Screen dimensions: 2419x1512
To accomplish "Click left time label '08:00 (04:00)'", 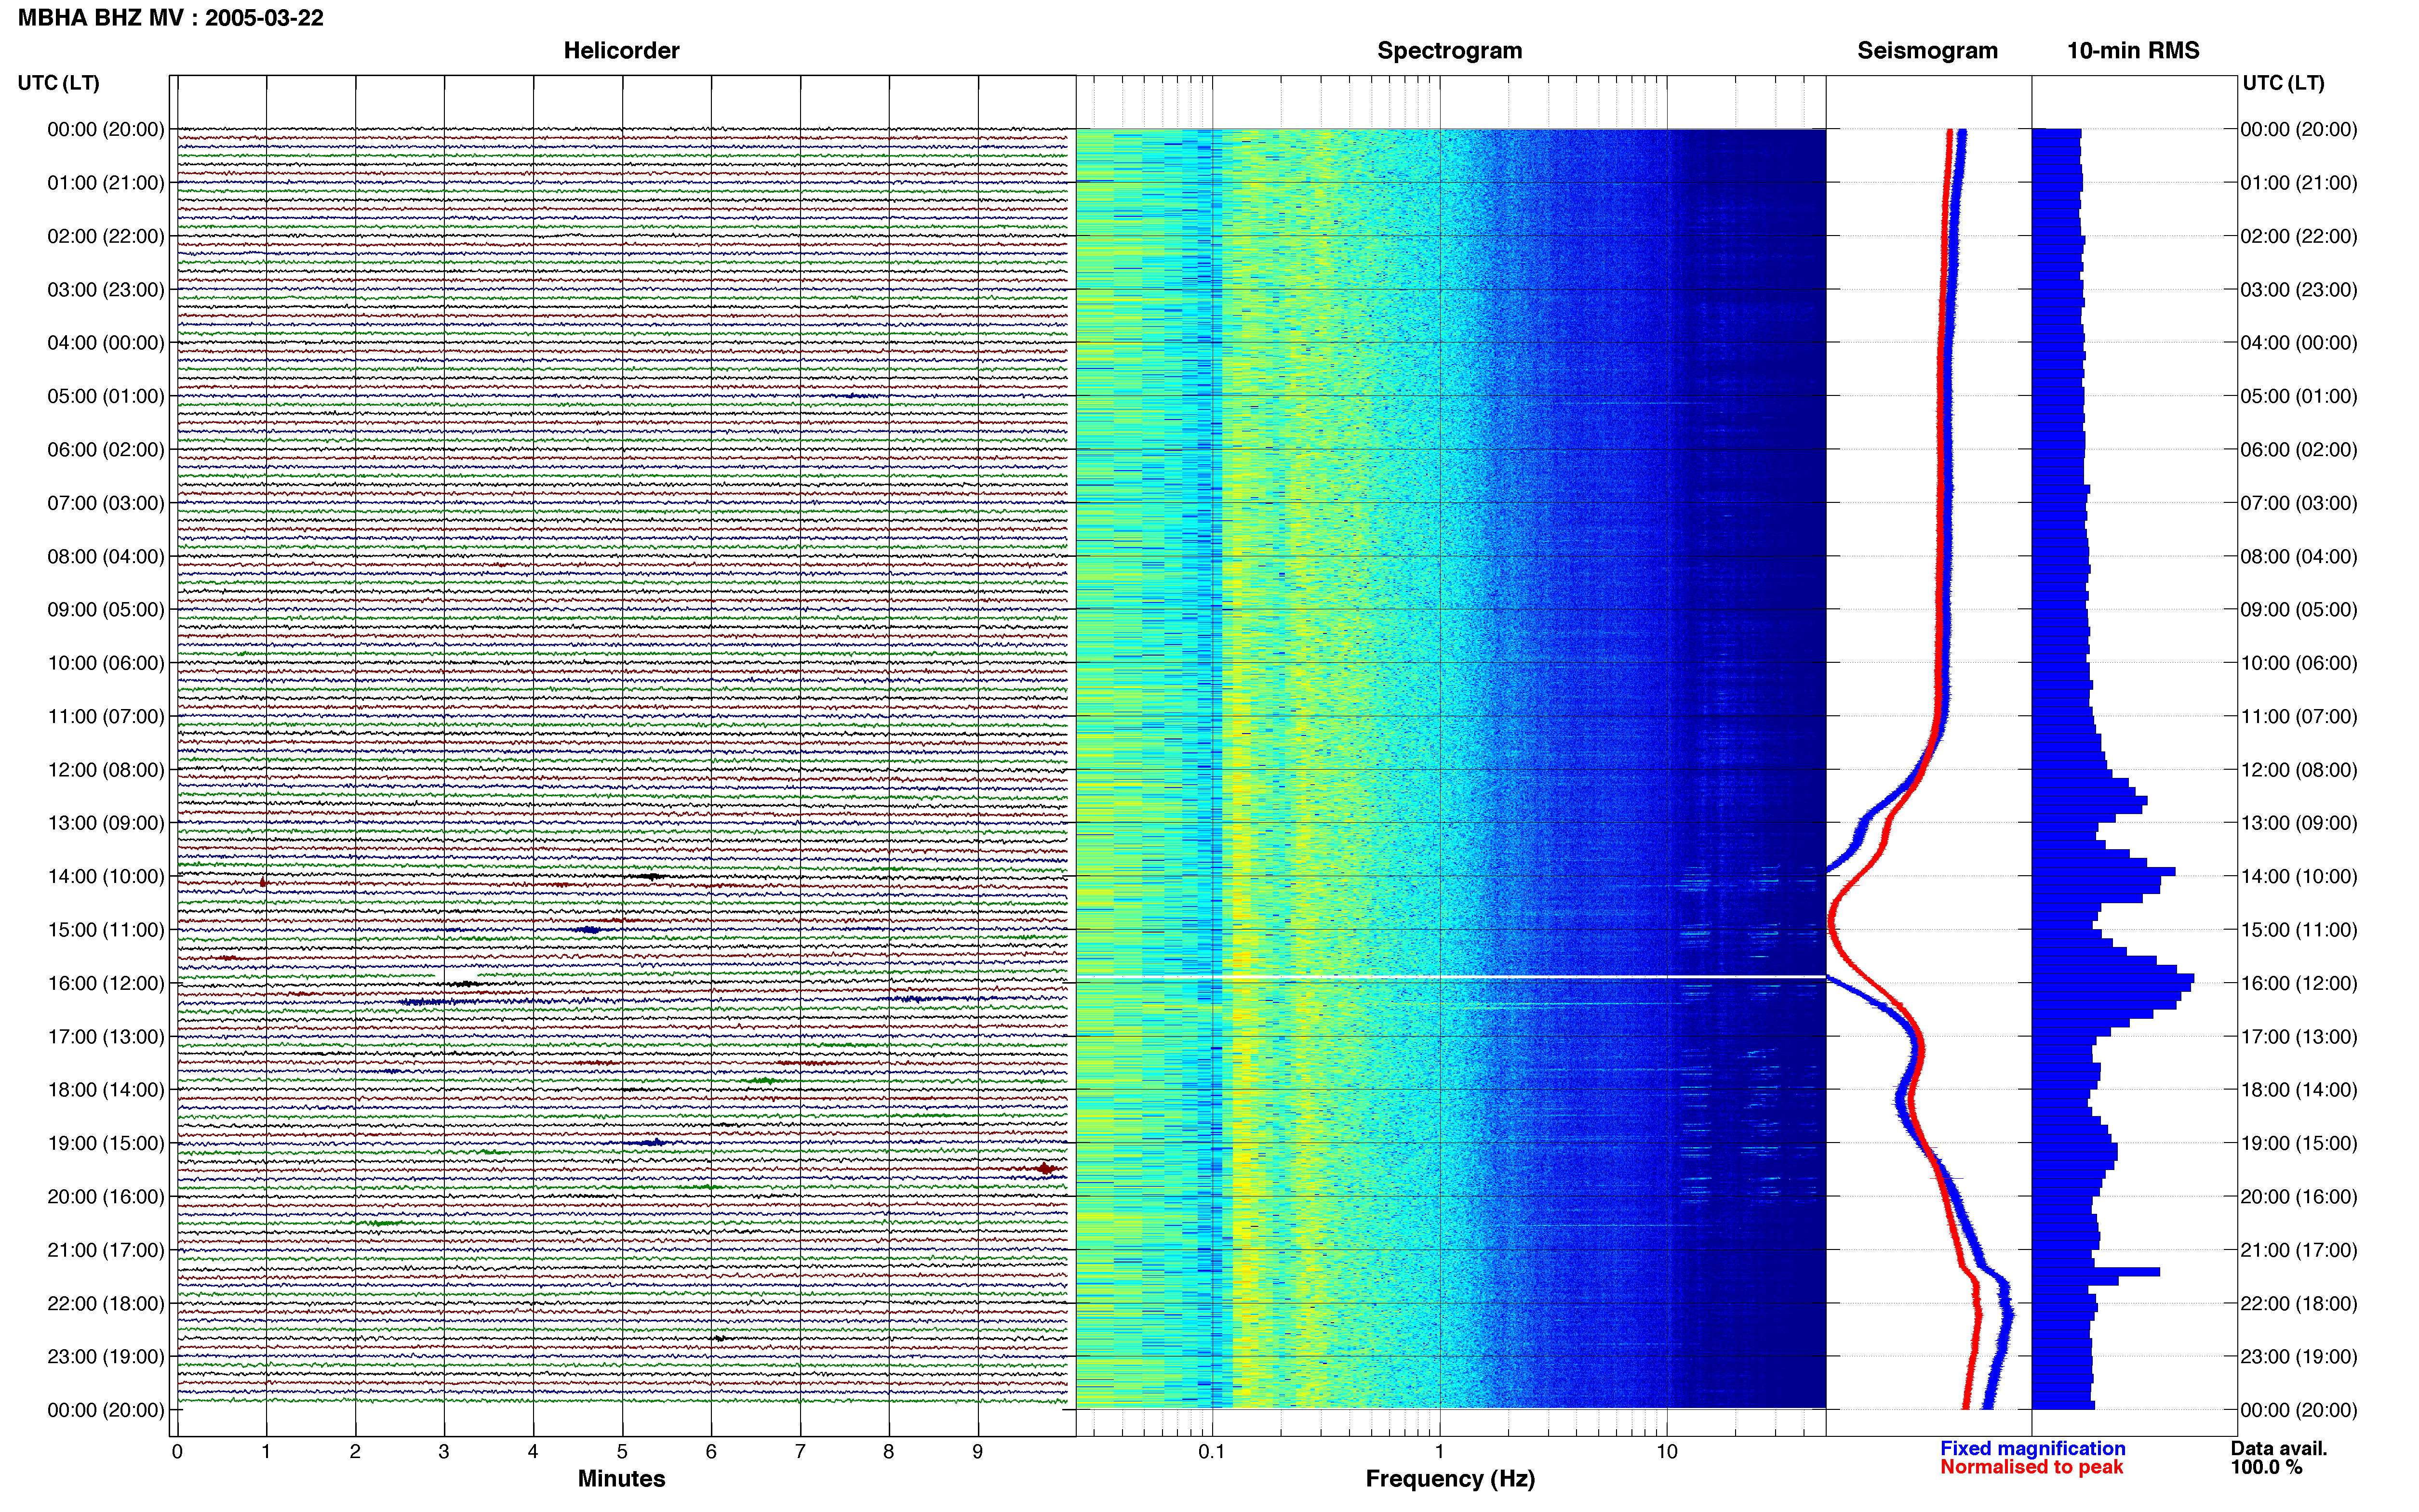I will [106, 556].
